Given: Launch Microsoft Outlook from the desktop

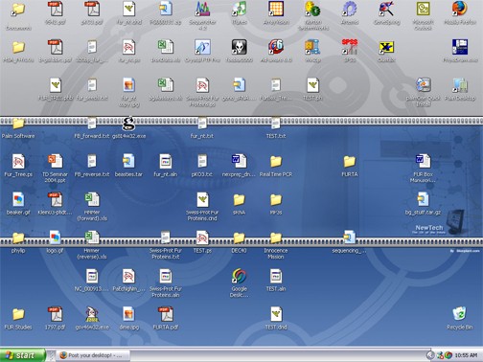Looking at the screenshot, I should [423, 9].
